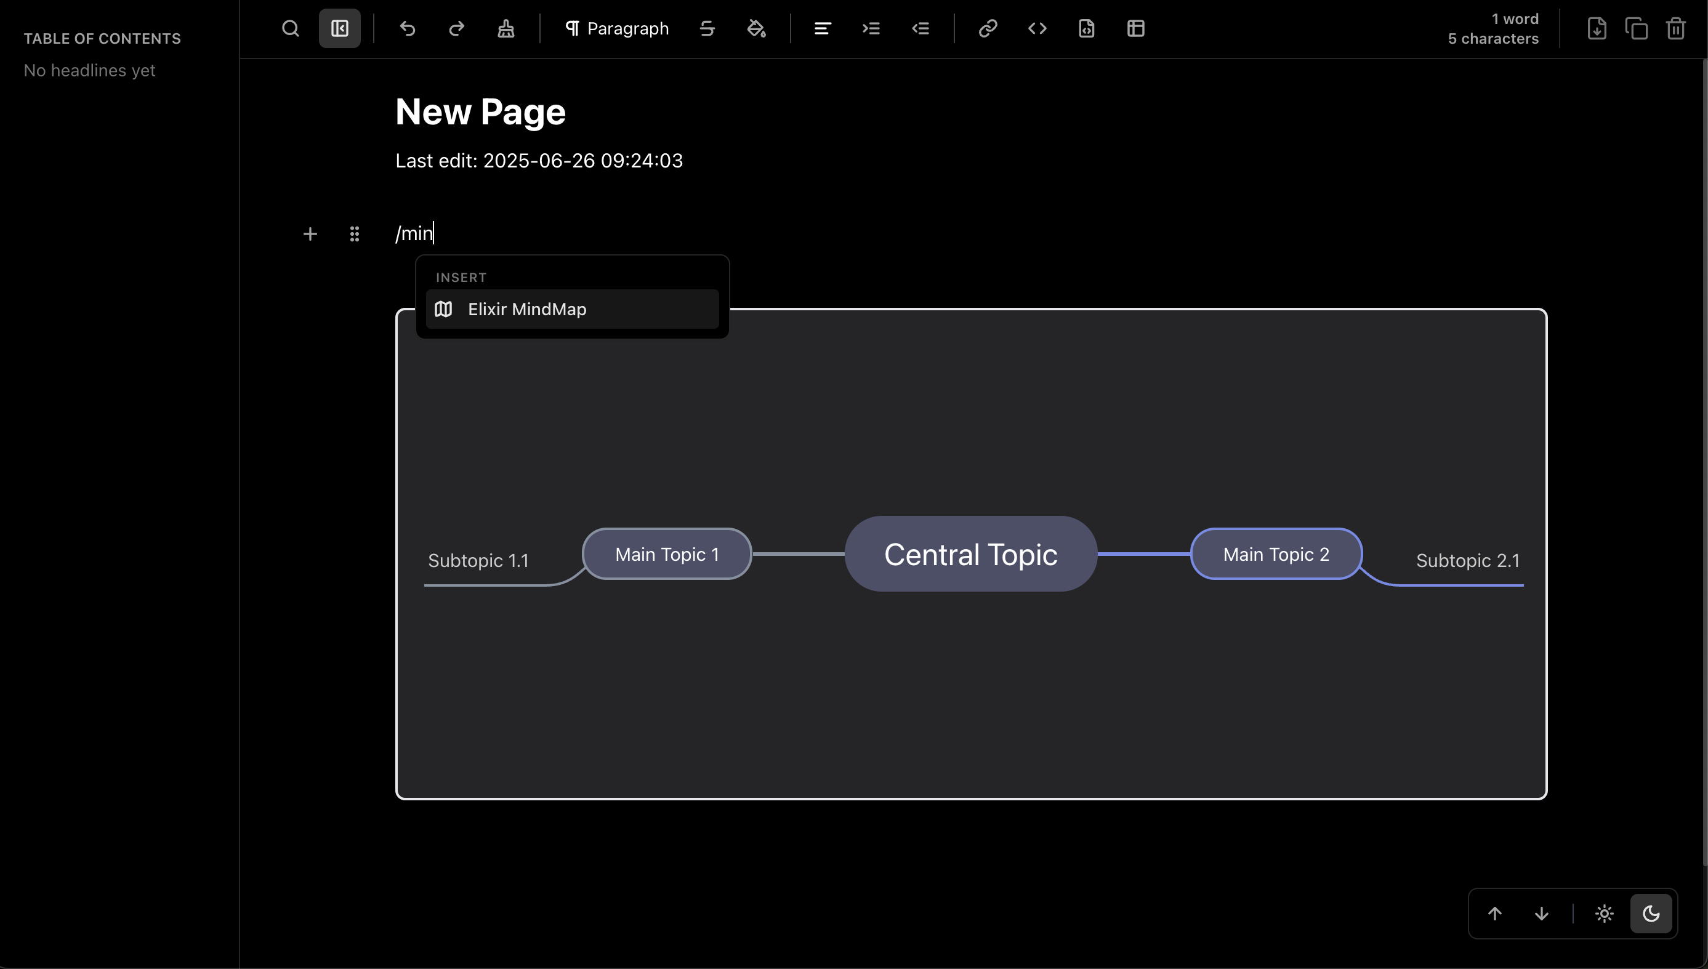This screenshot has width=1708, height=969.
Task: Toggle the table of contents sidebar
Action: click(339, 28)
